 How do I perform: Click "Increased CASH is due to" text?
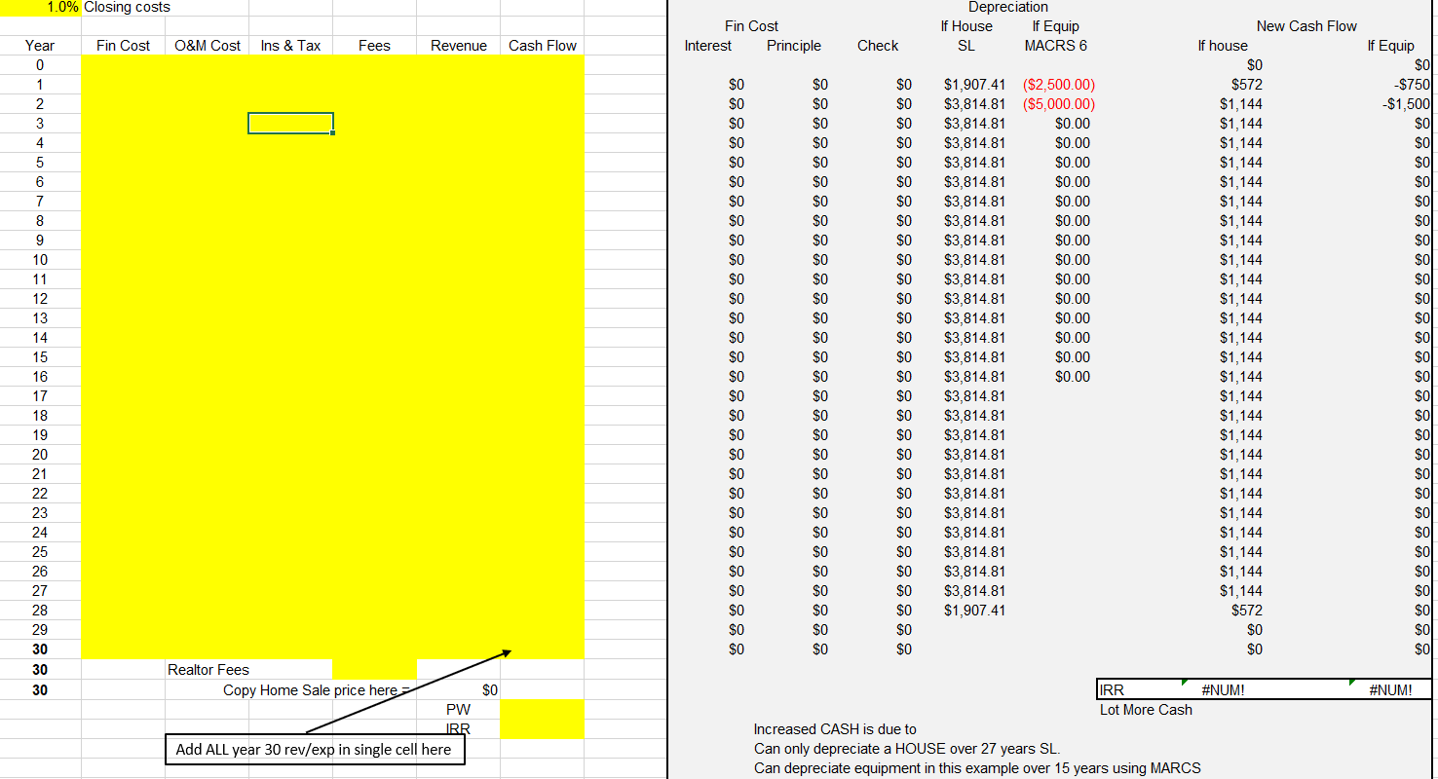[x=835, y=729]
